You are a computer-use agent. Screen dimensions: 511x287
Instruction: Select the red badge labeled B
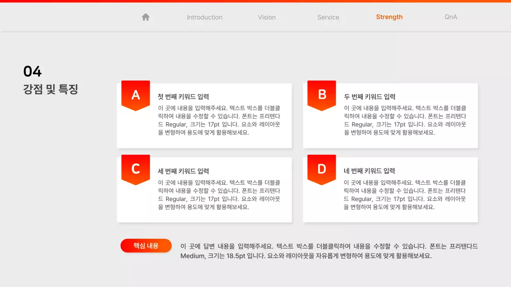pyautogui.click(x=321, y=94)
